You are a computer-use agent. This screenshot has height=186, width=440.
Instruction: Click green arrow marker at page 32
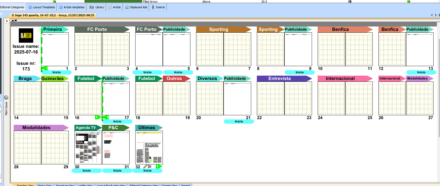159,166
